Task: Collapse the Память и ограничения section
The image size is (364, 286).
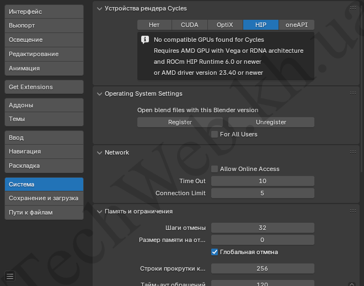Action: pos(99,211)
